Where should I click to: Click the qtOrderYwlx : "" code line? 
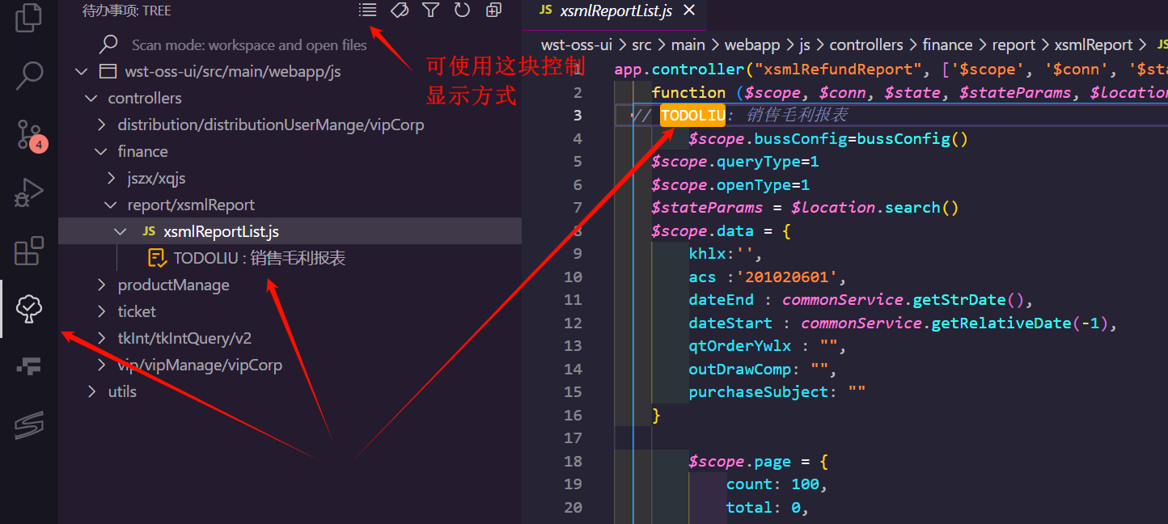(x=768, y=346)
